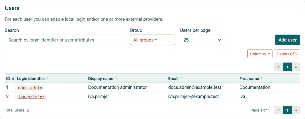Click the Total users: 2 text
The image size is (305, 119).
[17, 110]
